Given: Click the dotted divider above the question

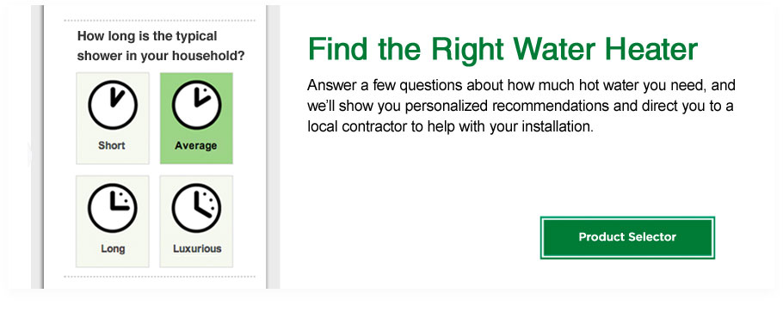Looking at the screenshot, I should 159,21.
